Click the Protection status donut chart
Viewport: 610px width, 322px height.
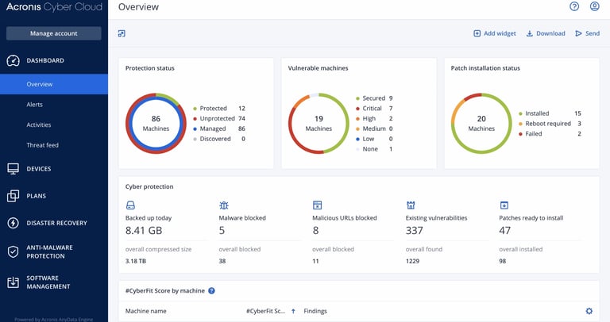pyautogui.click(x=156, y=123)
